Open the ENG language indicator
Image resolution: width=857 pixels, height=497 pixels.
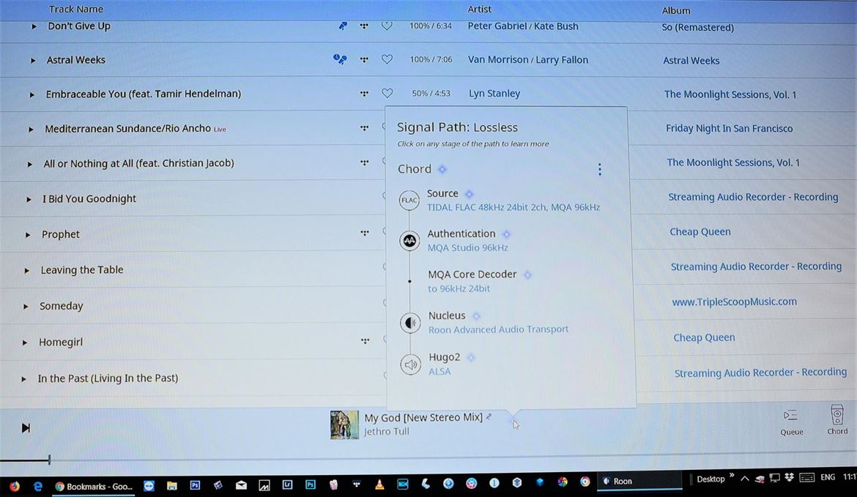click(828, 477)
